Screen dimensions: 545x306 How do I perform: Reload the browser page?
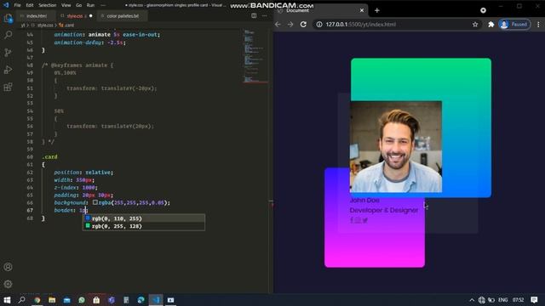(x=303, y=25)
